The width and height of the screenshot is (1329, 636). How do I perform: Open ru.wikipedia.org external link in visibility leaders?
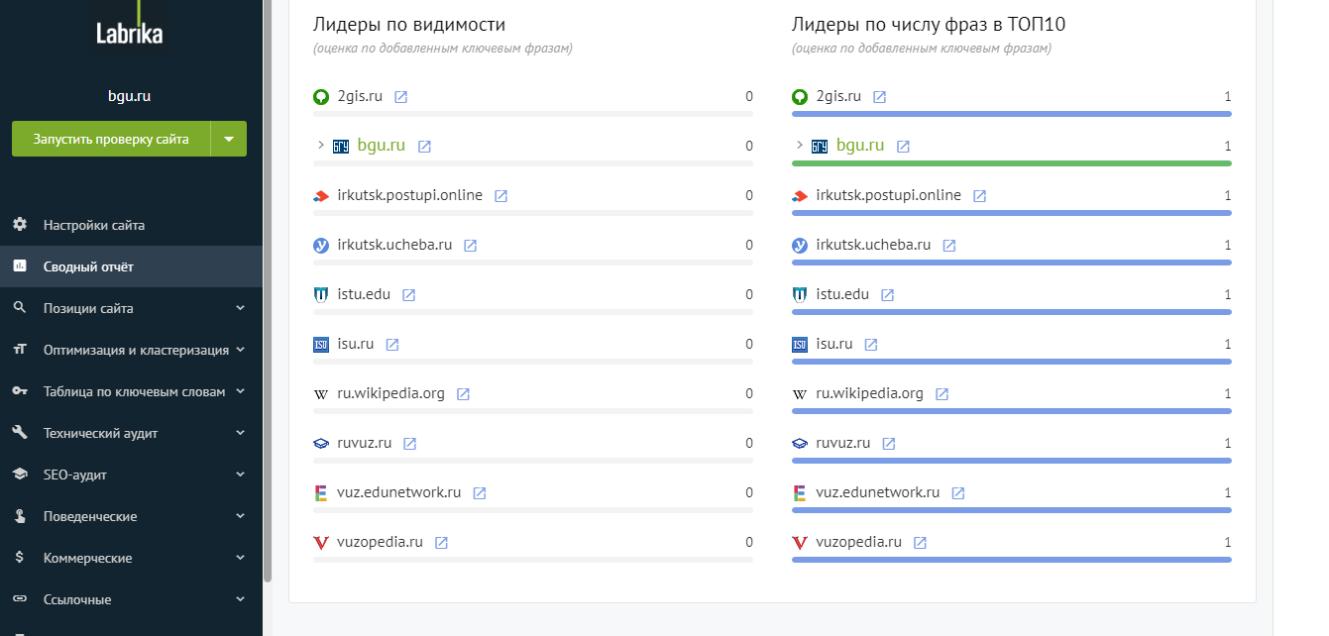coord(464,394)
